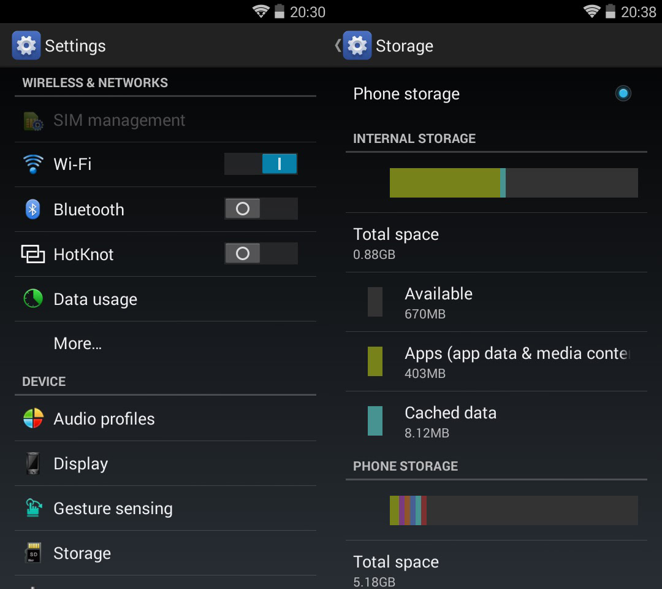Go back using the Storage header gear icon

click(x=357, y=46)
